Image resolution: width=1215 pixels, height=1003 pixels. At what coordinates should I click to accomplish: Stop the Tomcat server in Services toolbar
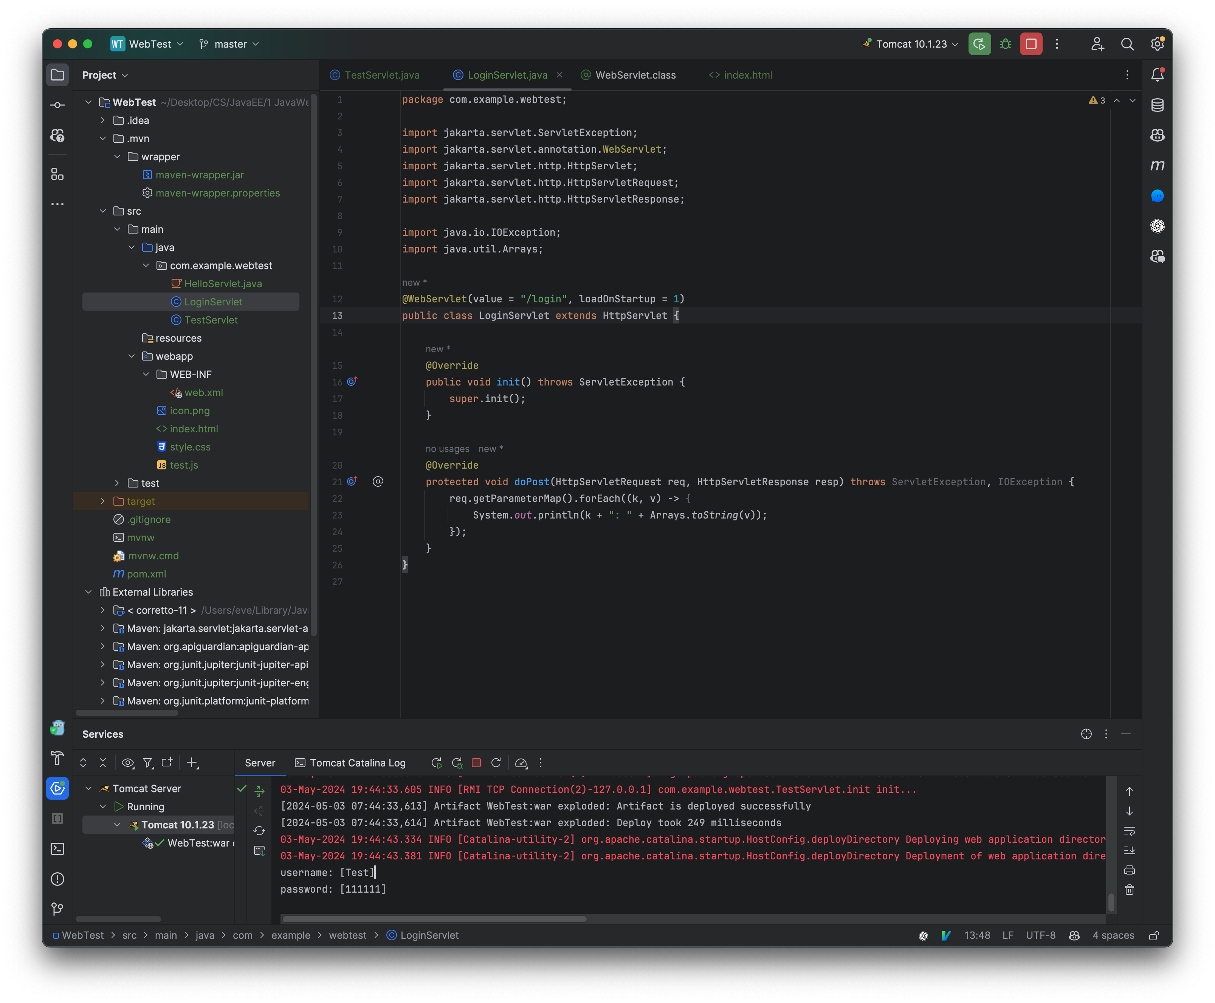(x=476, y=763)
